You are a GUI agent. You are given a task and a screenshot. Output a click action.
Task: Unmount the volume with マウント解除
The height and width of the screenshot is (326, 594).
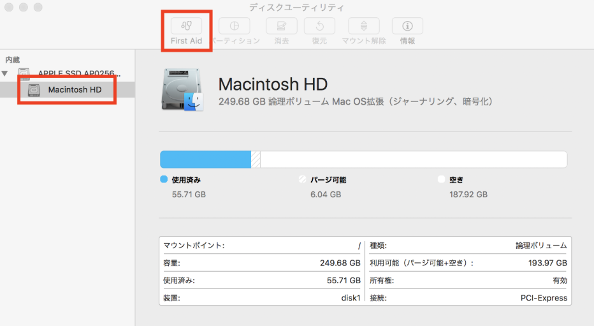tap(364, 26)
